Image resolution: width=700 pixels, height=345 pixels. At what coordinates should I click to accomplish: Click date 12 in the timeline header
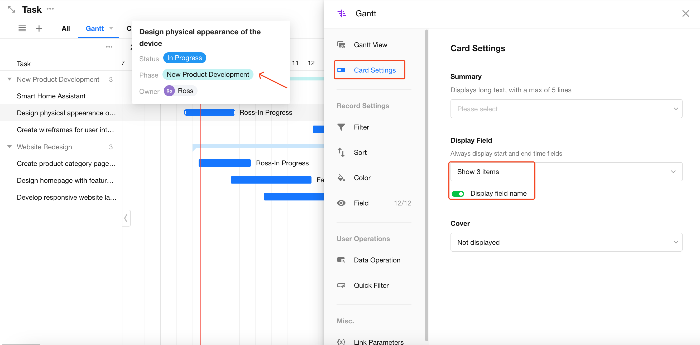coord(311,63)
